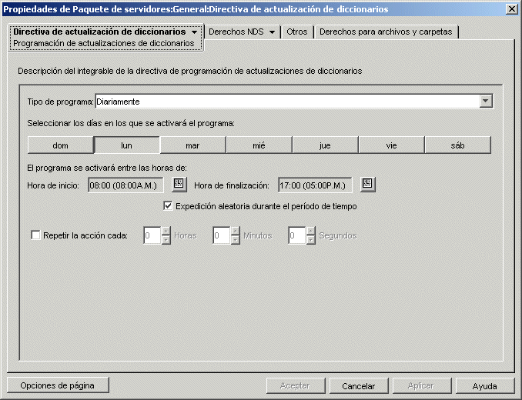Toggle the jue day button
The height and width of the screenshot is (400, 522).
point(325,145)
